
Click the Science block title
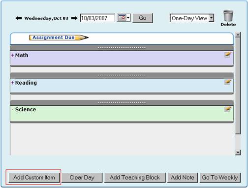pos(26,109)
